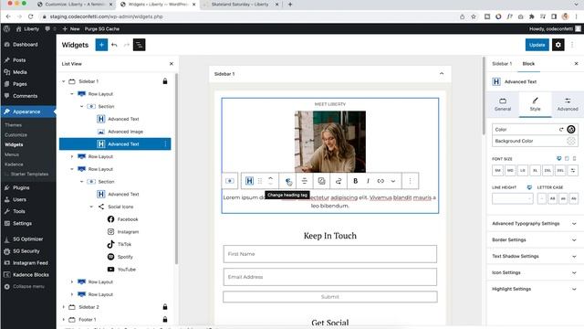This screenshot has width=584, height=329.
Task: Open the General block tab
Action: (x=503, y=104)
